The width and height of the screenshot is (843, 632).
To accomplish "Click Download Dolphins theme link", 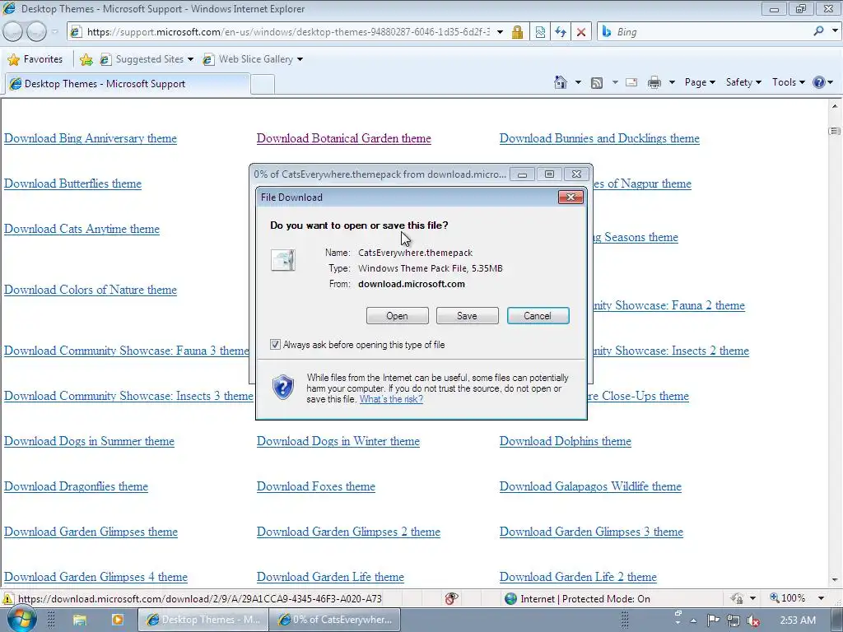I will tap(565, 441).
